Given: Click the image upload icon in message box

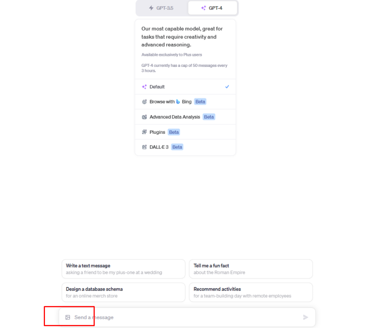Looking at the screenshot, I should click(x=68, y=317).
